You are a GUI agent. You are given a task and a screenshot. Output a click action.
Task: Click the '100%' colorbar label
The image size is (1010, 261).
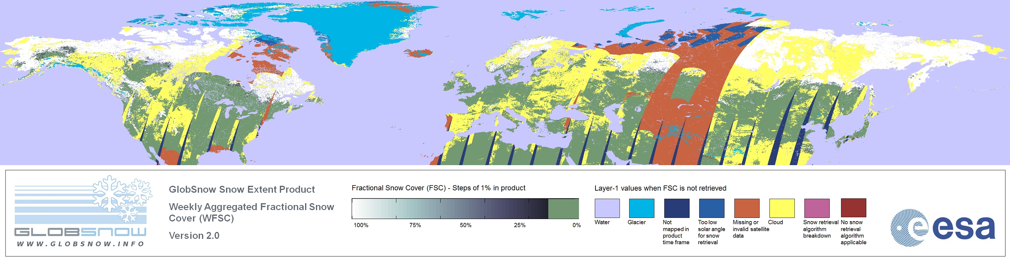click(x=361, y=225)
